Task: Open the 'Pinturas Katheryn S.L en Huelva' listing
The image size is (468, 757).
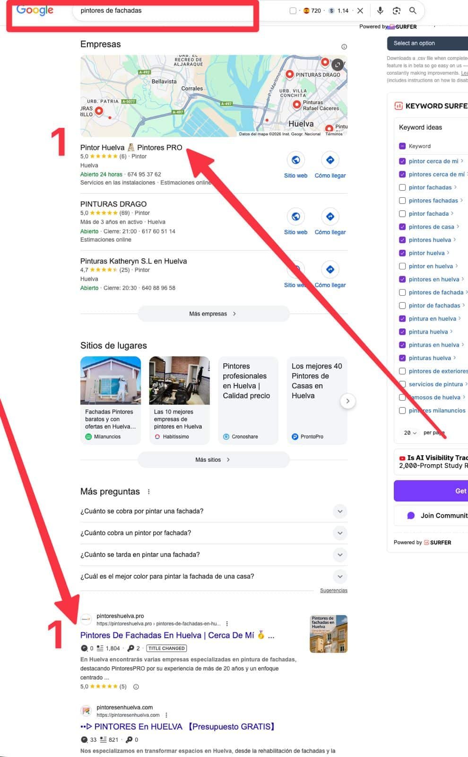Action: tap(133, 261)
